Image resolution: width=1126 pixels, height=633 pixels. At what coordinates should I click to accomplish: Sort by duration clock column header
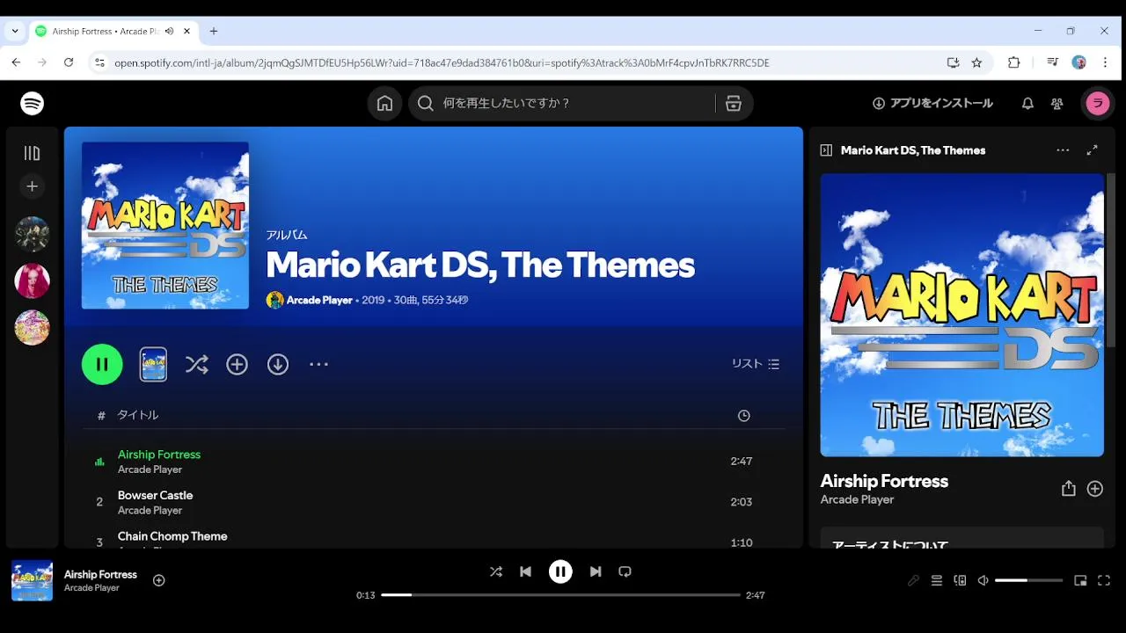coord(744,416)
